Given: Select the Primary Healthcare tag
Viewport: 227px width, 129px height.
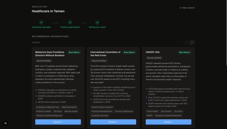Looking at the screenshot, I should pos(124,111).
